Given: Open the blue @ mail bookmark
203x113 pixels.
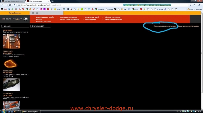Looking at the screenshot, I should pos(9,9).
